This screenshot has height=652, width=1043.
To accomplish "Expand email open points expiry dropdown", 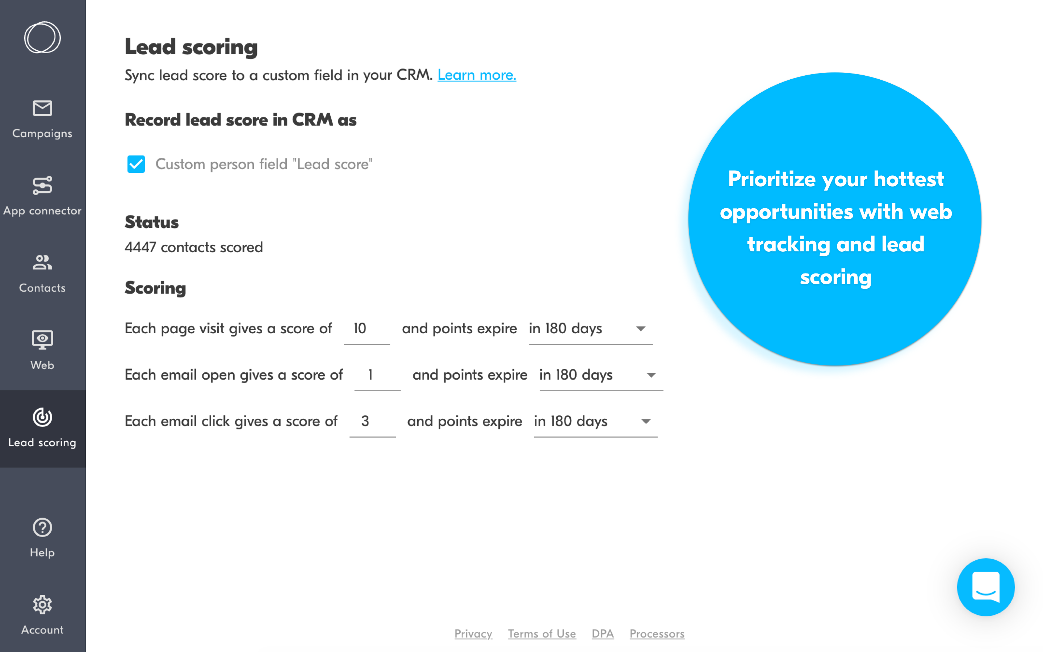I will click(601, 375).
